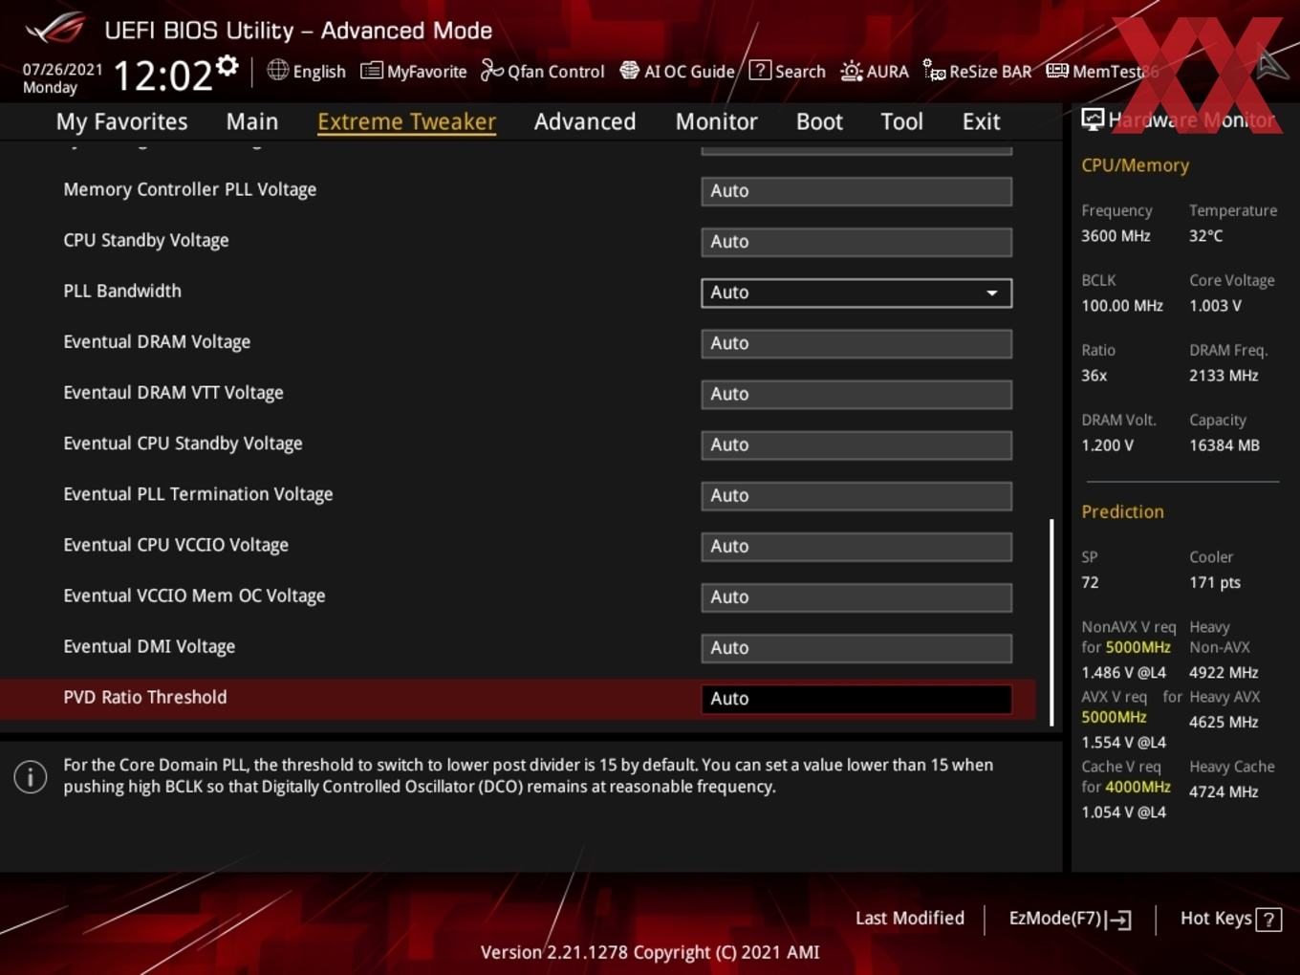This screenshot has height=975, width=1300.
Task: Click the 07/26/2021 date text
Action: (62, 69)
